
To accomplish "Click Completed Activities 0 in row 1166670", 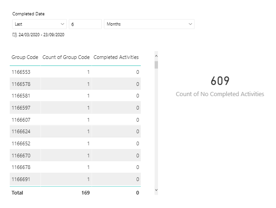I will point(138,156).
